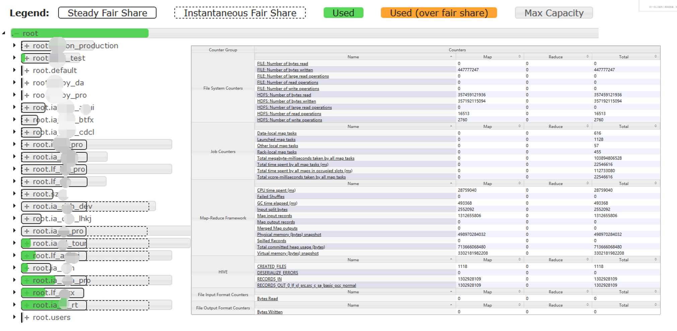
Task: Sort File System Counters by Total column
Action: coord(626,57)
